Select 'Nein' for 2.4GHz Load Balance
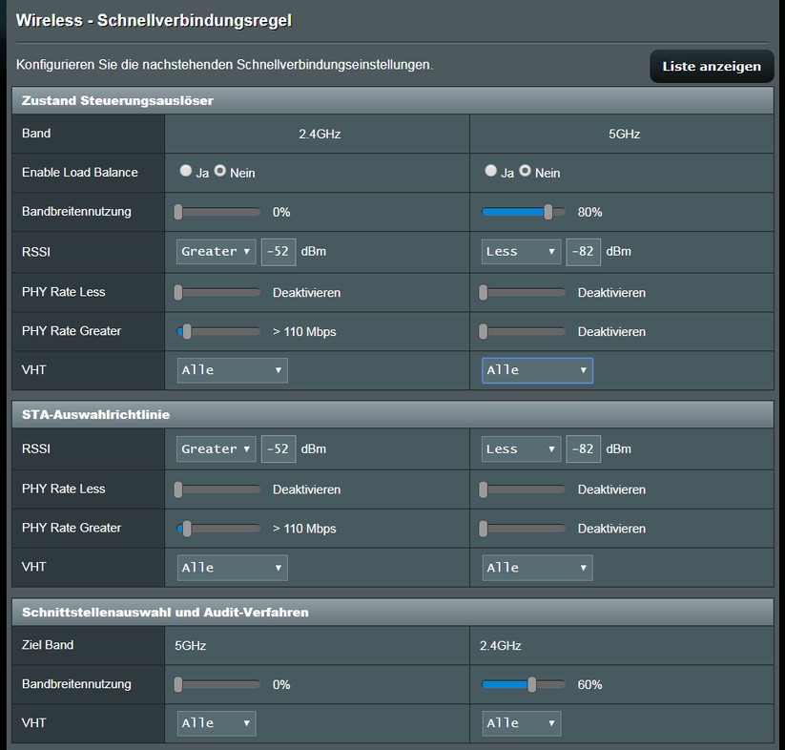 (219, 172)
